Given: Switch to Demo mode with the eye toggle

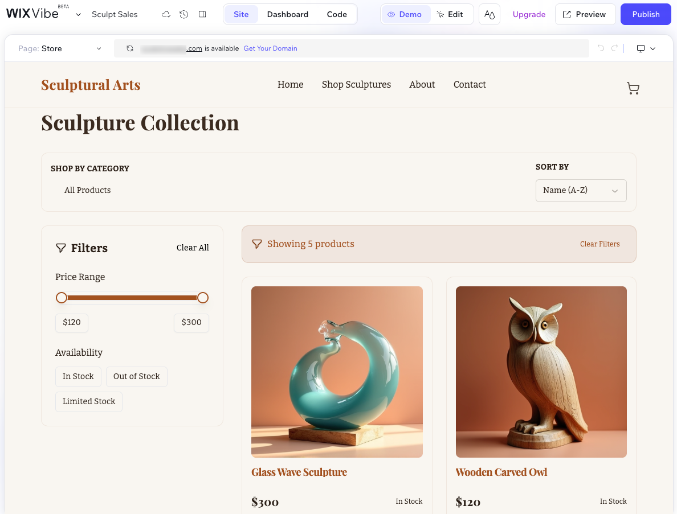Looking at the screenshot, I should pos(406,14).
